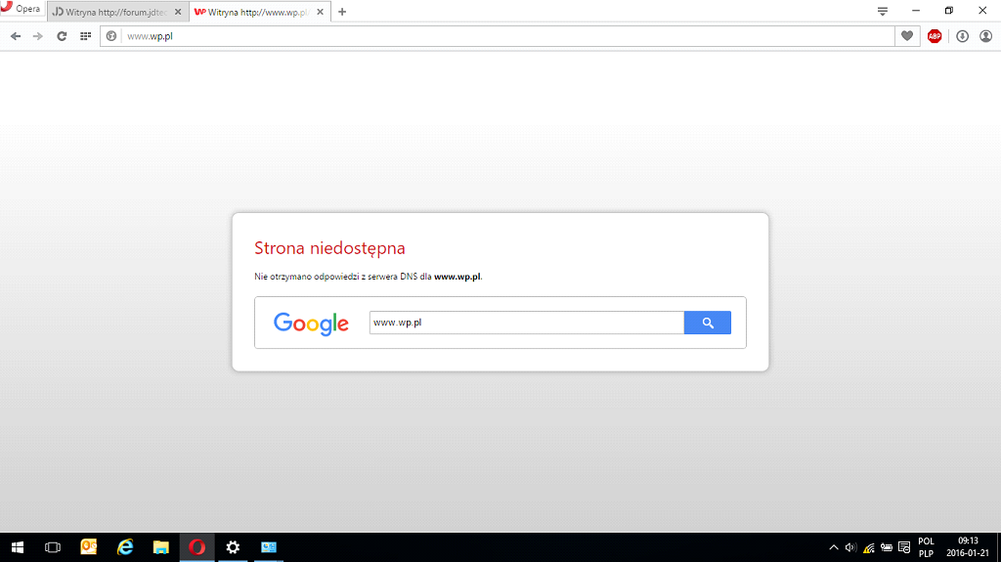
Task: Click the address bar showing www.wp.pl
Action: 489,36
